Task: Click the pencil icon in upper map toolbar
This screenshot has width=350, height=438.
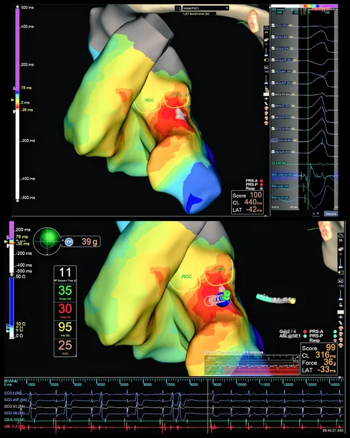Action: click(x=266, y=104)
